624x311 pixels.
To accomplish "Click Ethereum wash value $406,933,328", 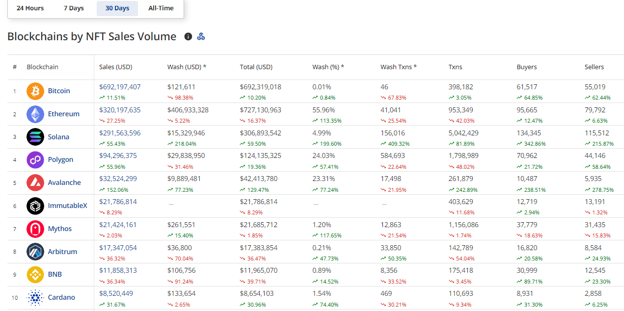I will (188, 110).
